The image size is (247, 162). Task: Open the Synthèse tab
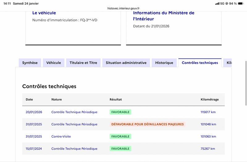point(30,63)
